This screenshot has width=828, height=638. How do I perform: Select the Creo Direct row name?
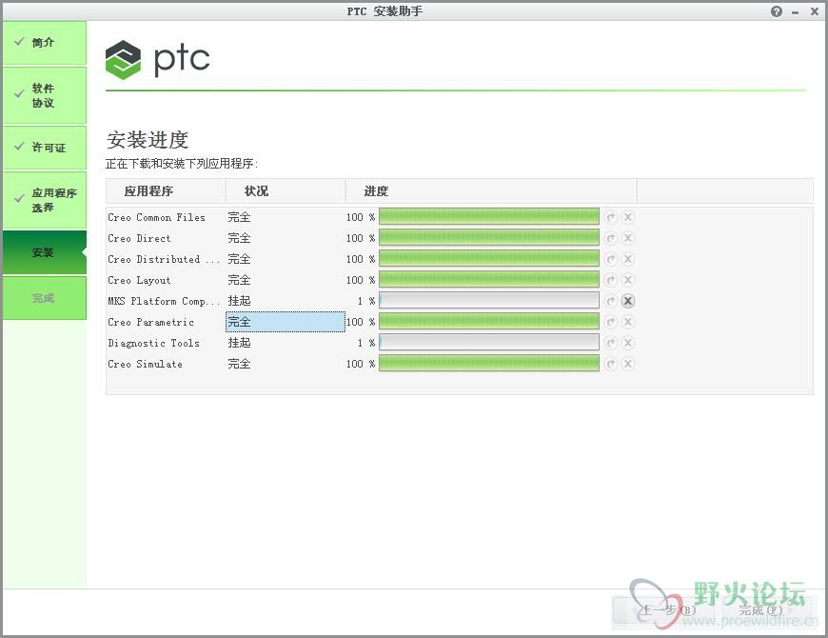pos(139,238)
